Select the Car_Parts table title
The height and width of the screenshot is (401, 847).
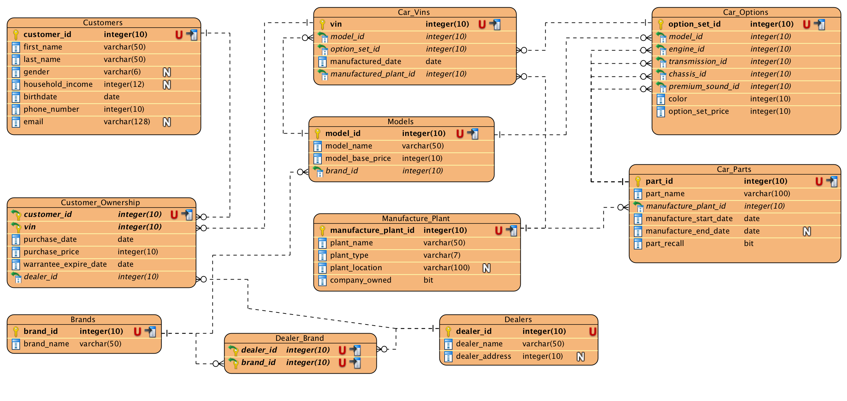pyautogui.click(x=734, y=170)
